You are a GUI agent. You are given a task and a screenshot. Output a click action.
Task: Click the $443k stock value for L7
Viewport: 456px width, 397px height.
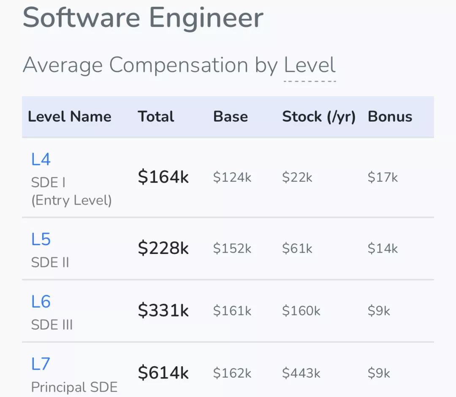(x=301, y=373)
